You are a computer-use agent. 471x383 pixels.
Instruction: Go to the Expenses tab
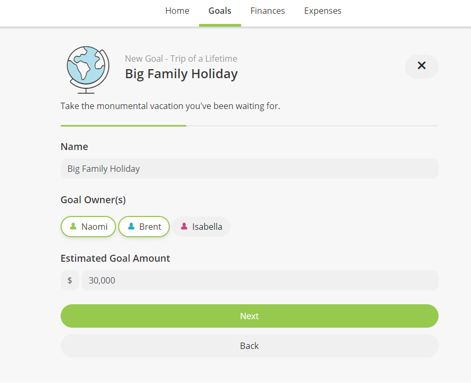[x=323, y=11]
